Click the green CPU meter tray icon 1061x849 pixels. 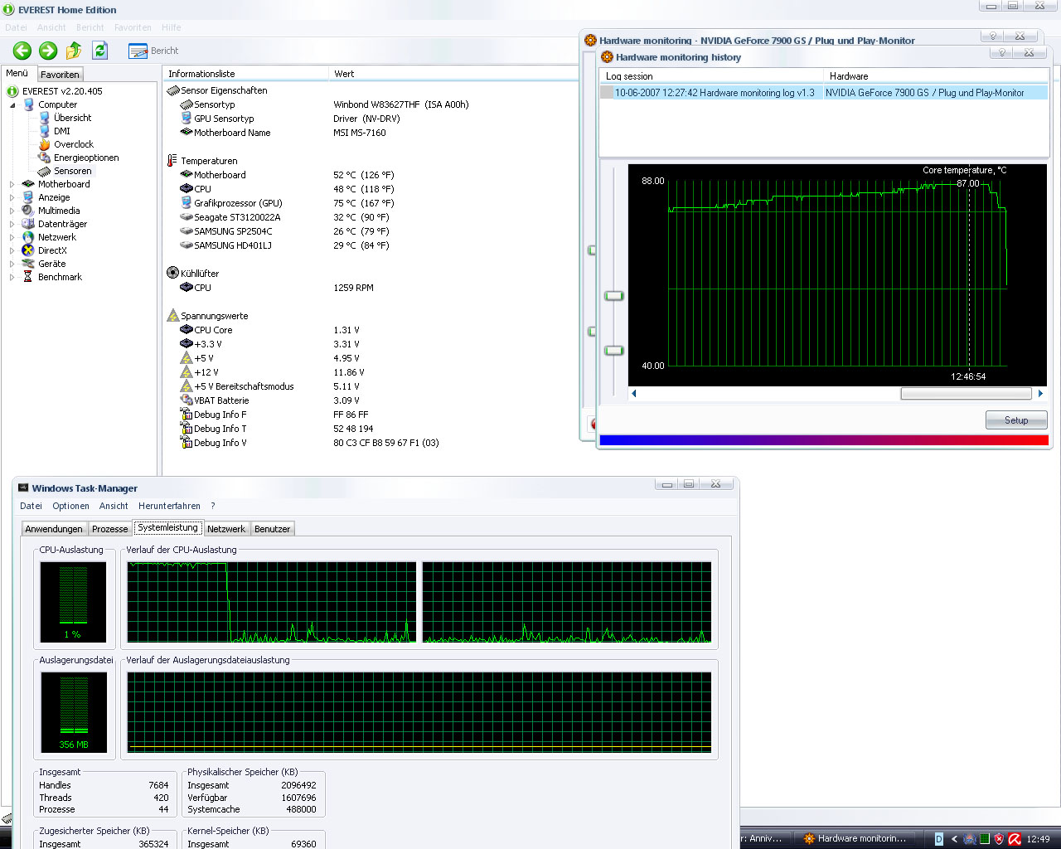point(985,839)
